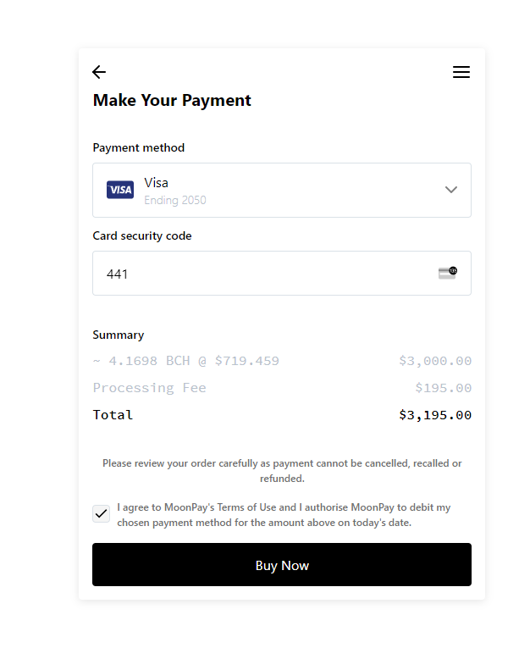Screen dimensions: 530x648
Task: Focus the card security code field
Action: [x=282, y=273]
